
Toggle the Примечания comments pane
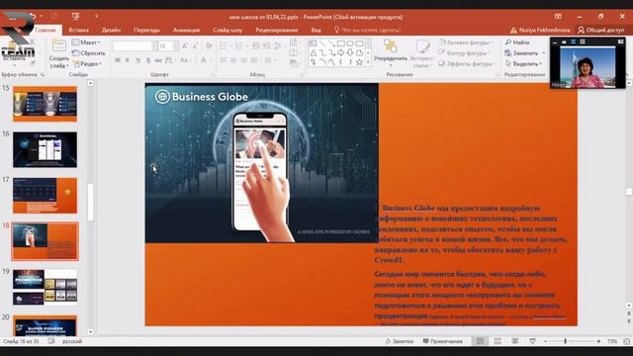tap(443, 341)
